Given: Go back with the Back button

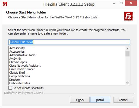Looking at the screenshot, I should point(80,100).
